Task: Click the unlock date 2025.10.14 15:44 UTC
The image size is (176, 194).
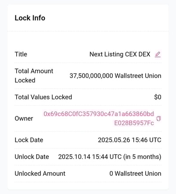Action: pyautogui.click(x=90, y=157)
